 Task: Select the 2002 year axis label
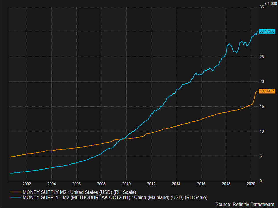tap(27, 184)
